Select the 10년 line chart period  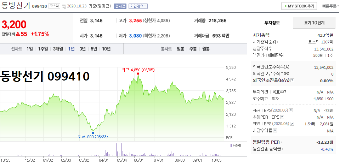pyautogui.click(x=106, y=49)
